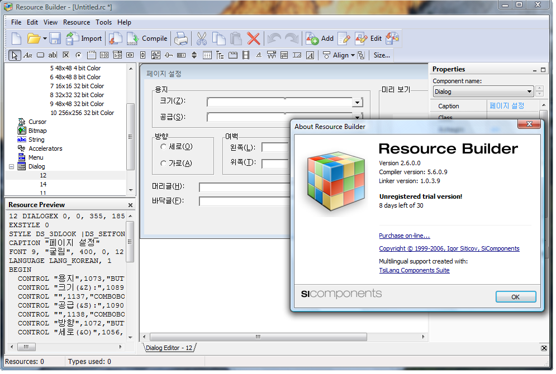Collapse the Dialog tree node

(x=11, y=166)
